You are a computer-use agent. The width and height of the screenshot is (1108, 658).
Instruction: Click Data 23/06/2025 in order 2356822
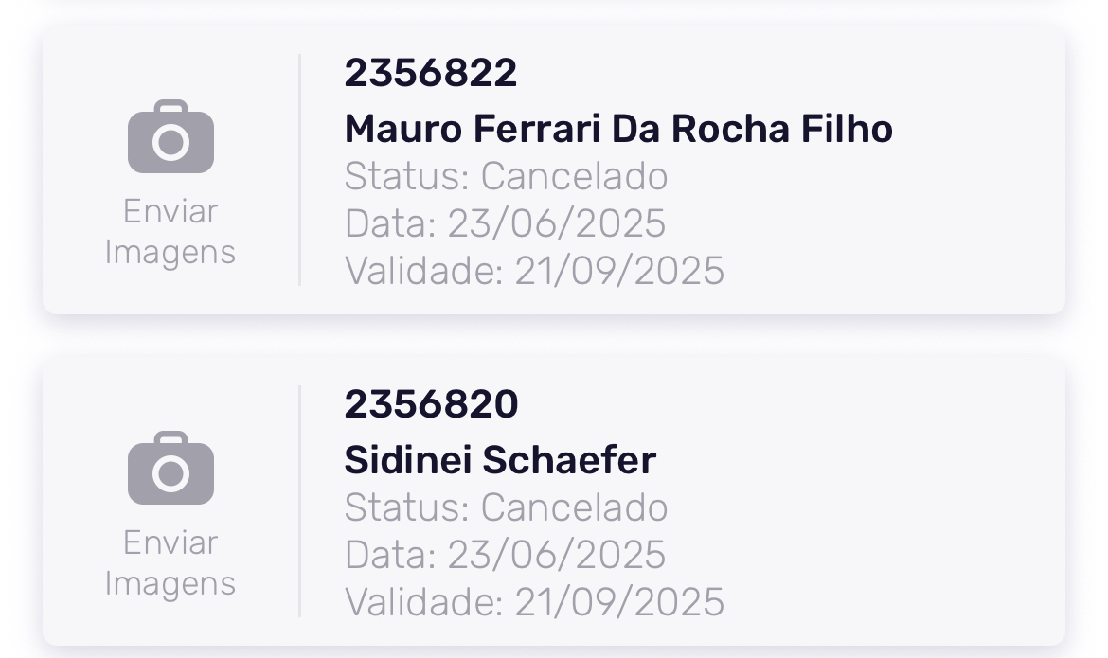tap(505, 224)
